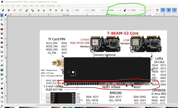The width and height of the screenshot is (178, 108).
Task: Select the Shape Builder tool
Action: point(2,24)
